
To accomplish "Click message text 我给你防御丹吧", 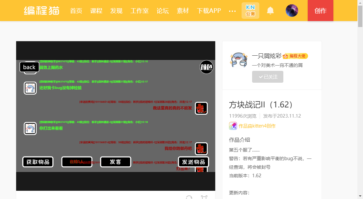I will click(178, 148).
